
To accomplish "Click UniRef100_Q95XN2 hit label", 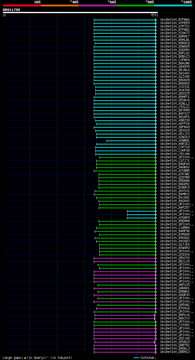I will tap(175, 305).
